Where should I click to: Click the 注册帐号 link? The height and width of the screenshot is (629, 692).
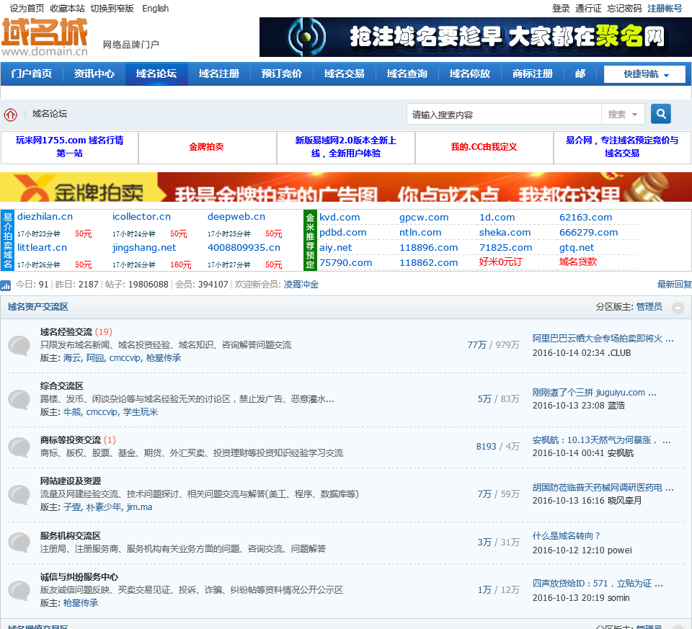tap(665, 9)
